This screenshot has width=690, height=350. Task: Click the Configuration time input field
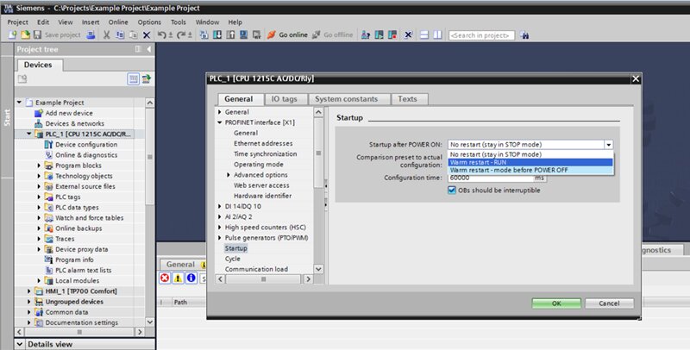491,178
